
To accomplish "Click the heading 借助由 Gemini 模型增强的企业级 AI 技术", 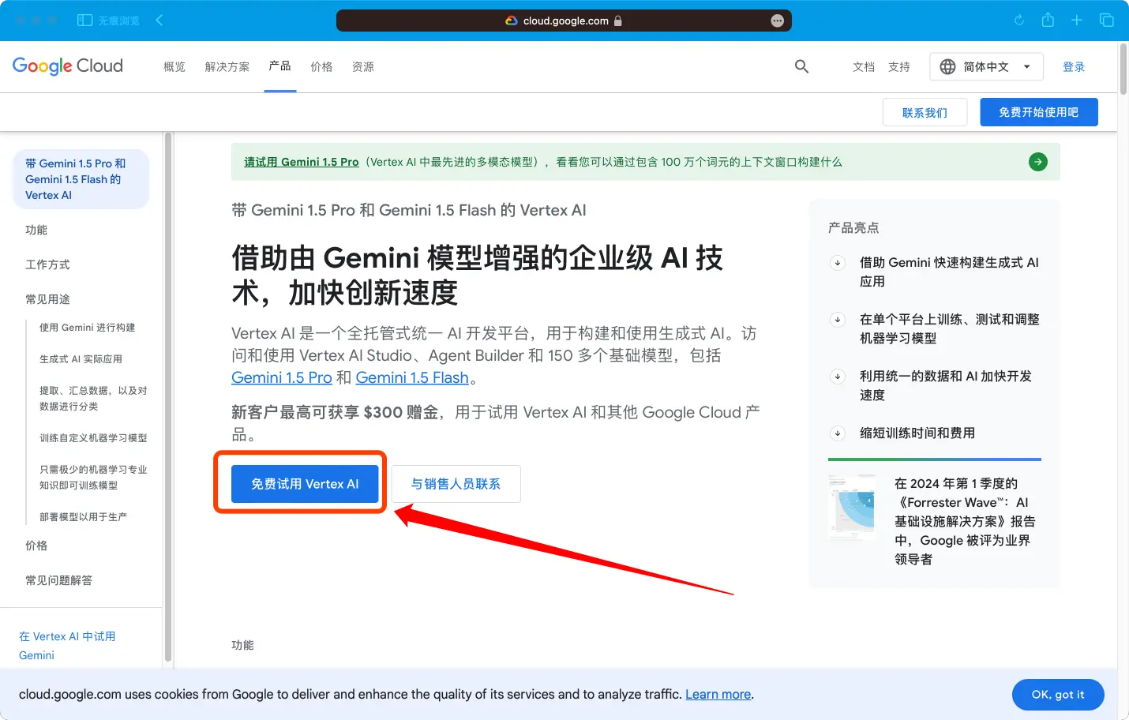I will point(477,275).
